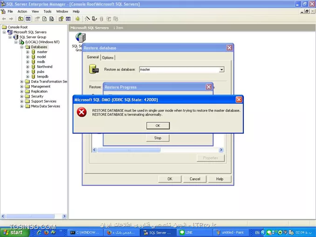Select the tempdb database icon
This screenshot has width=316, height=237.
coord(34,77)
